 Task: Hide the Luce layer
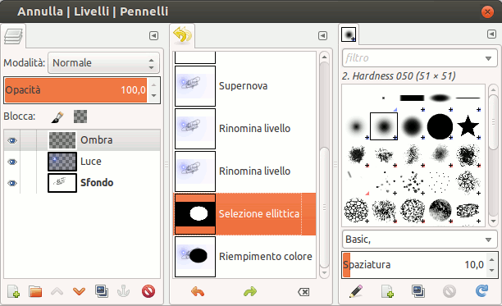(x=12, y=162)
